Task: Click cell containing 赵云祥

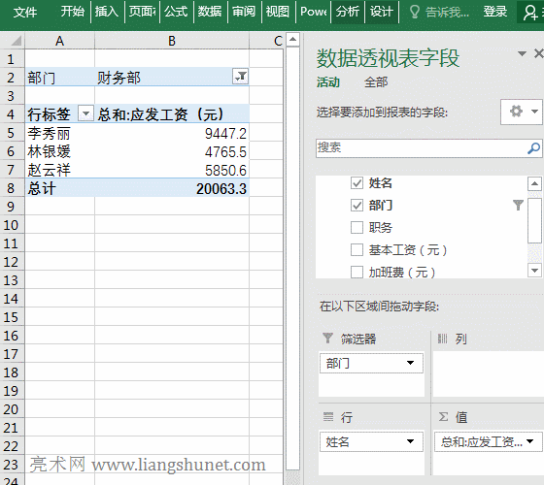Action: tap(59, 170)
